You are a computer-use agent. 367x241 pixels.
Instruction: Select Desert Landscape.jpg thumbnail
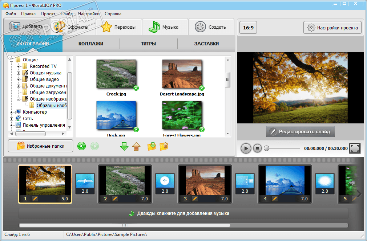click(182, 74)
